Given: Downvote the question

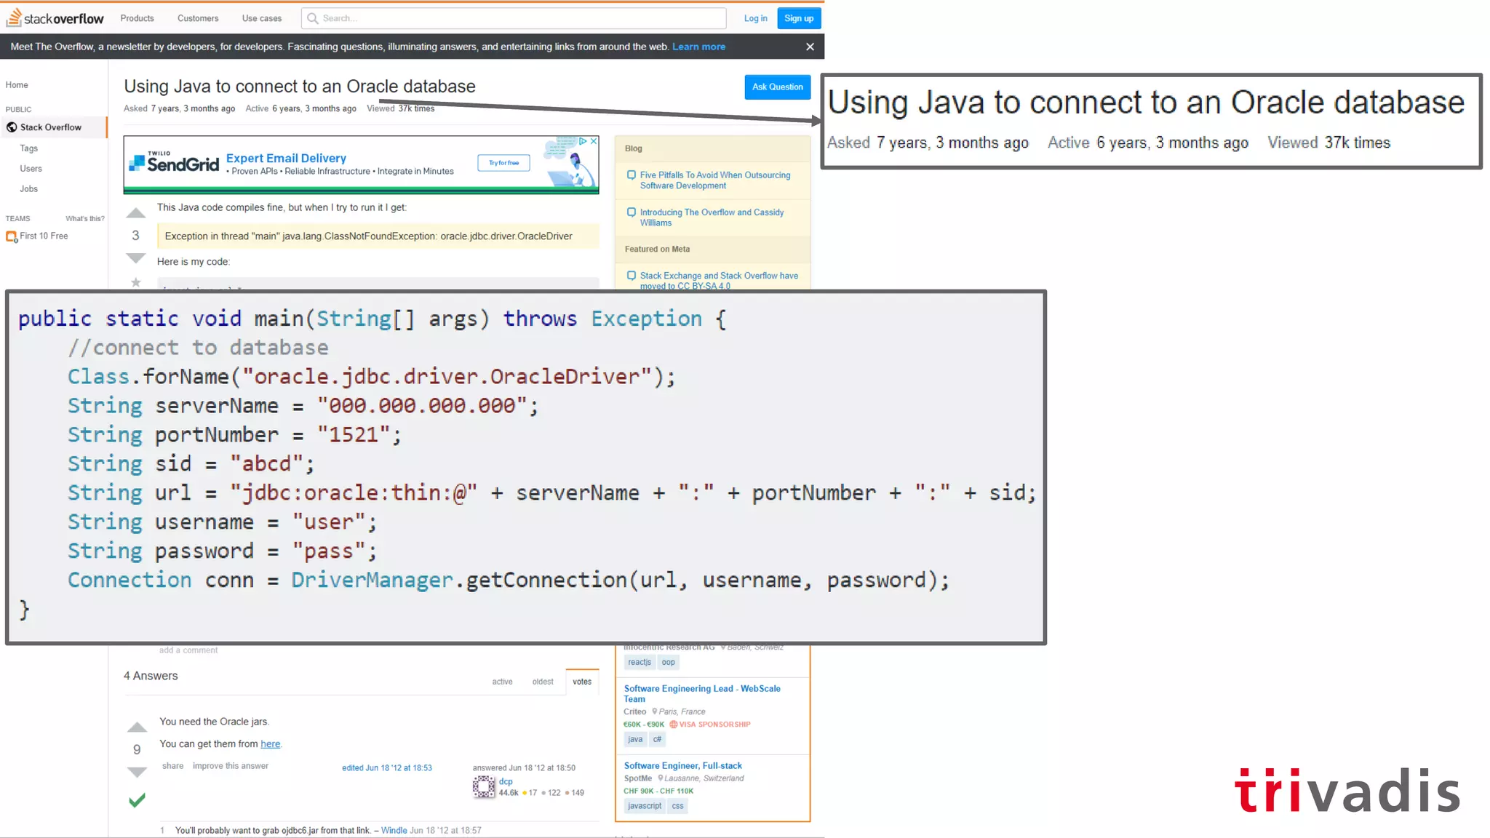Looking at the screenshot, I should pos(136,258).
